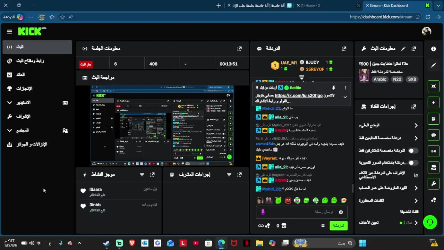This screenshot has width=444, height=250.
Task: Open the green headset support button
Action: [430, 222]
